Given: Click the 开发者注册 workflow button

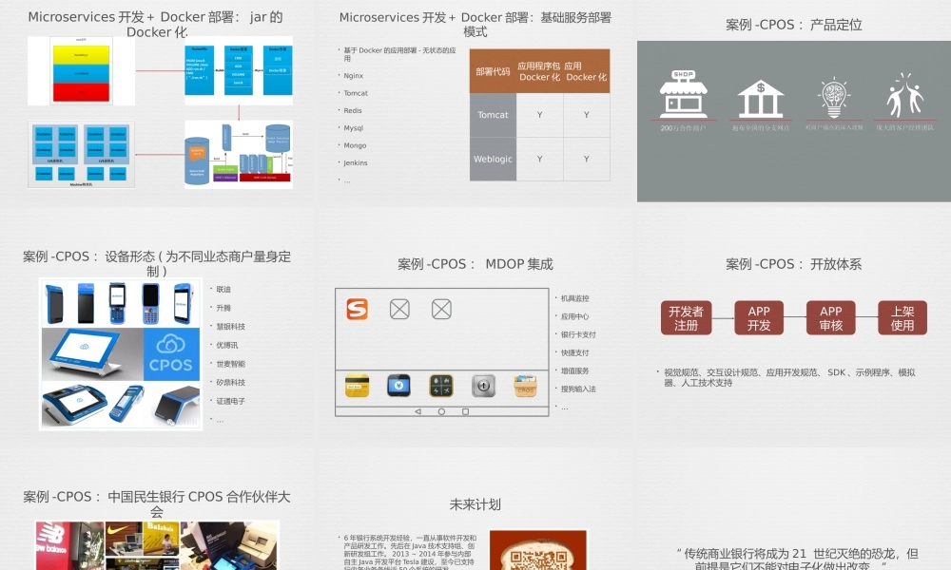Looking at the screenshot, I should [x=686, y=317].
